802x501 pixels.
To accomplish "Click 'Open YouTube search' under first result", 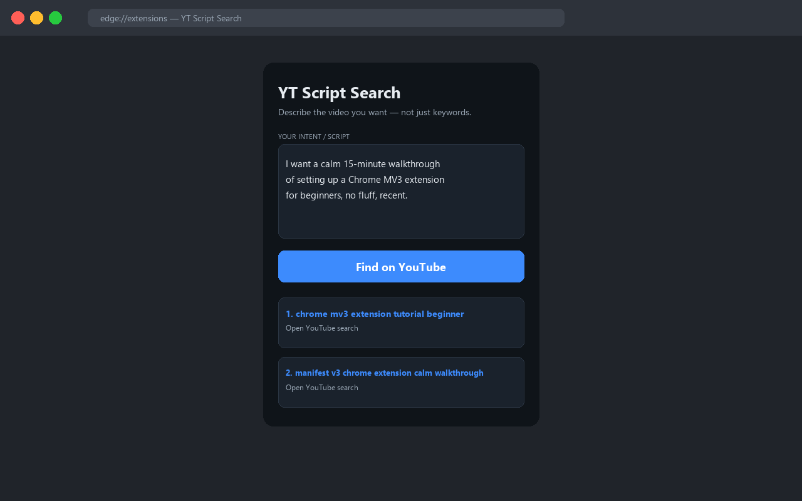I will coord(322,328).
